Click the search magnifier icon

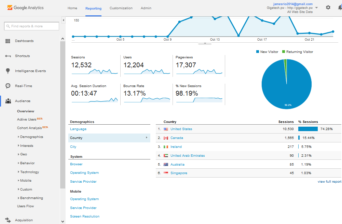tap(8, 26)
